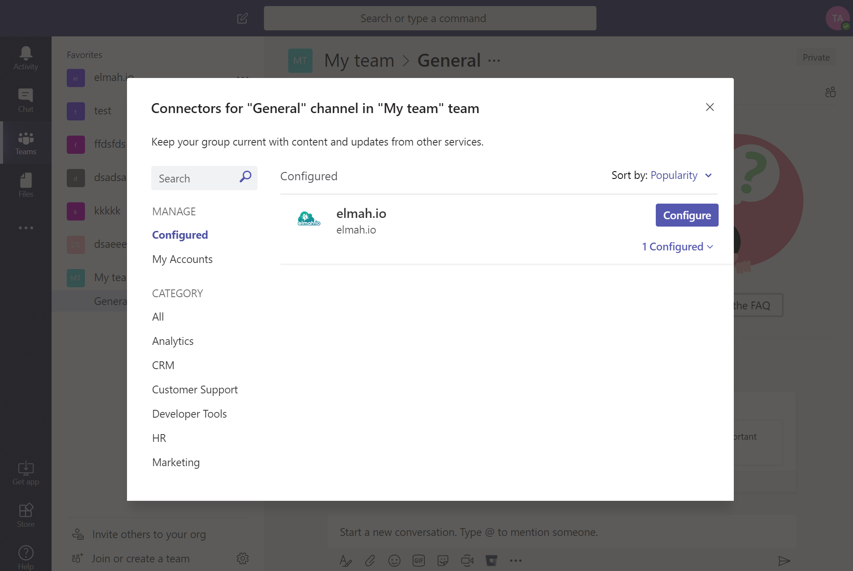Image resolution: width=853 pixels, height=571 pixels.
Task: Click the Configure button for elmah.io
Action: (687, 215)
